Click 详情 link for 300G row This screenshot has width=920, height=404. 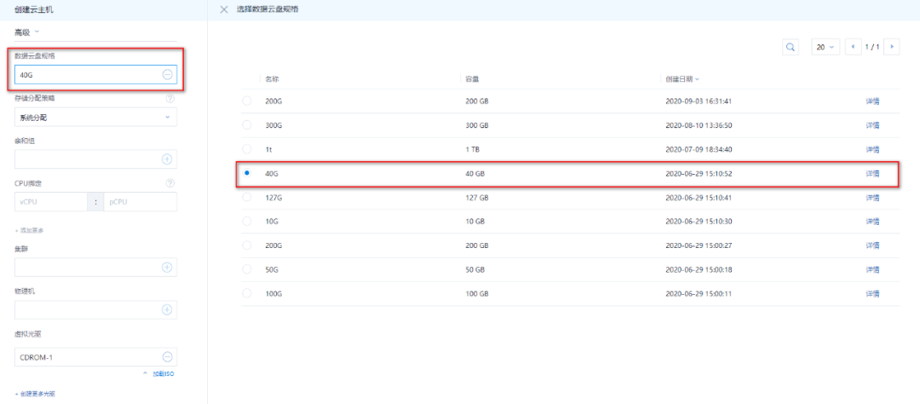pos(872,125)
